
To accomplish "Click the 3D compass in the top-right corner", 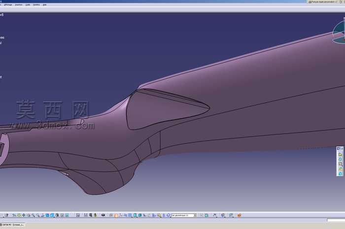I will 340,32.
